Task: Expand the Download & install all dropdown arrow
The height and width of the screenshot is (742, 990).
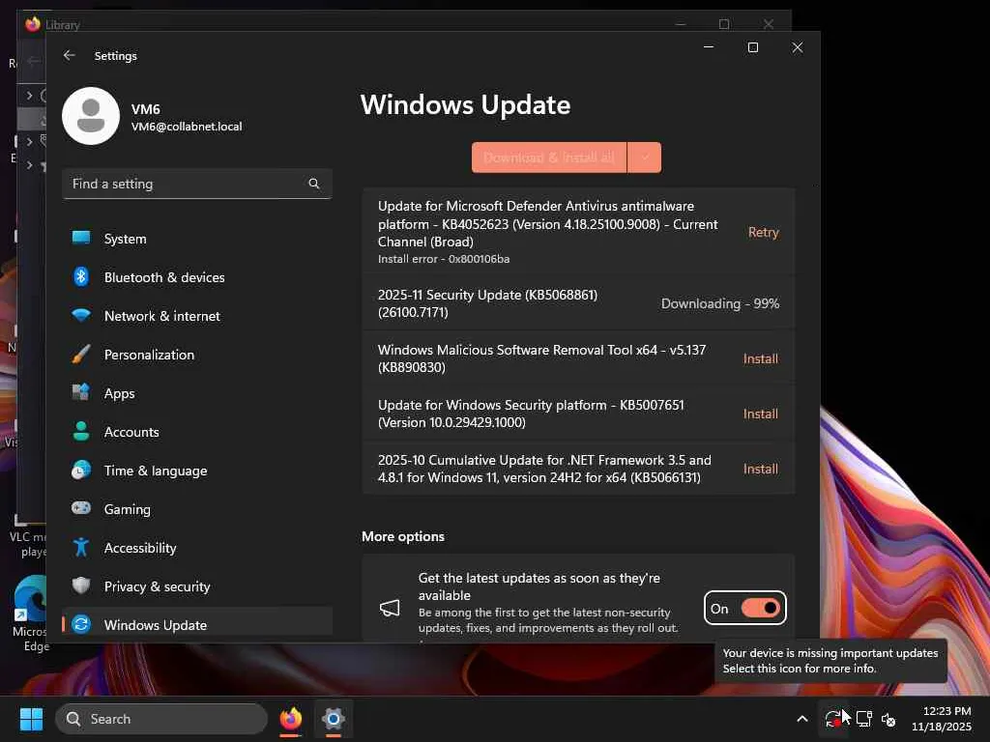Action: (x=645, y=157)
